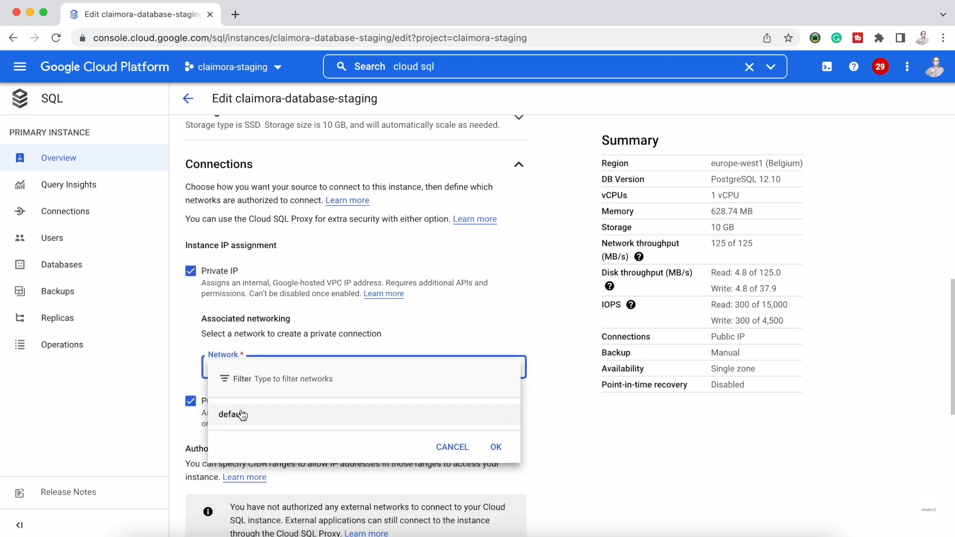955x537 pixels.
Task: Toggle the browser side panel icon
Action: [x=900, y=38]
